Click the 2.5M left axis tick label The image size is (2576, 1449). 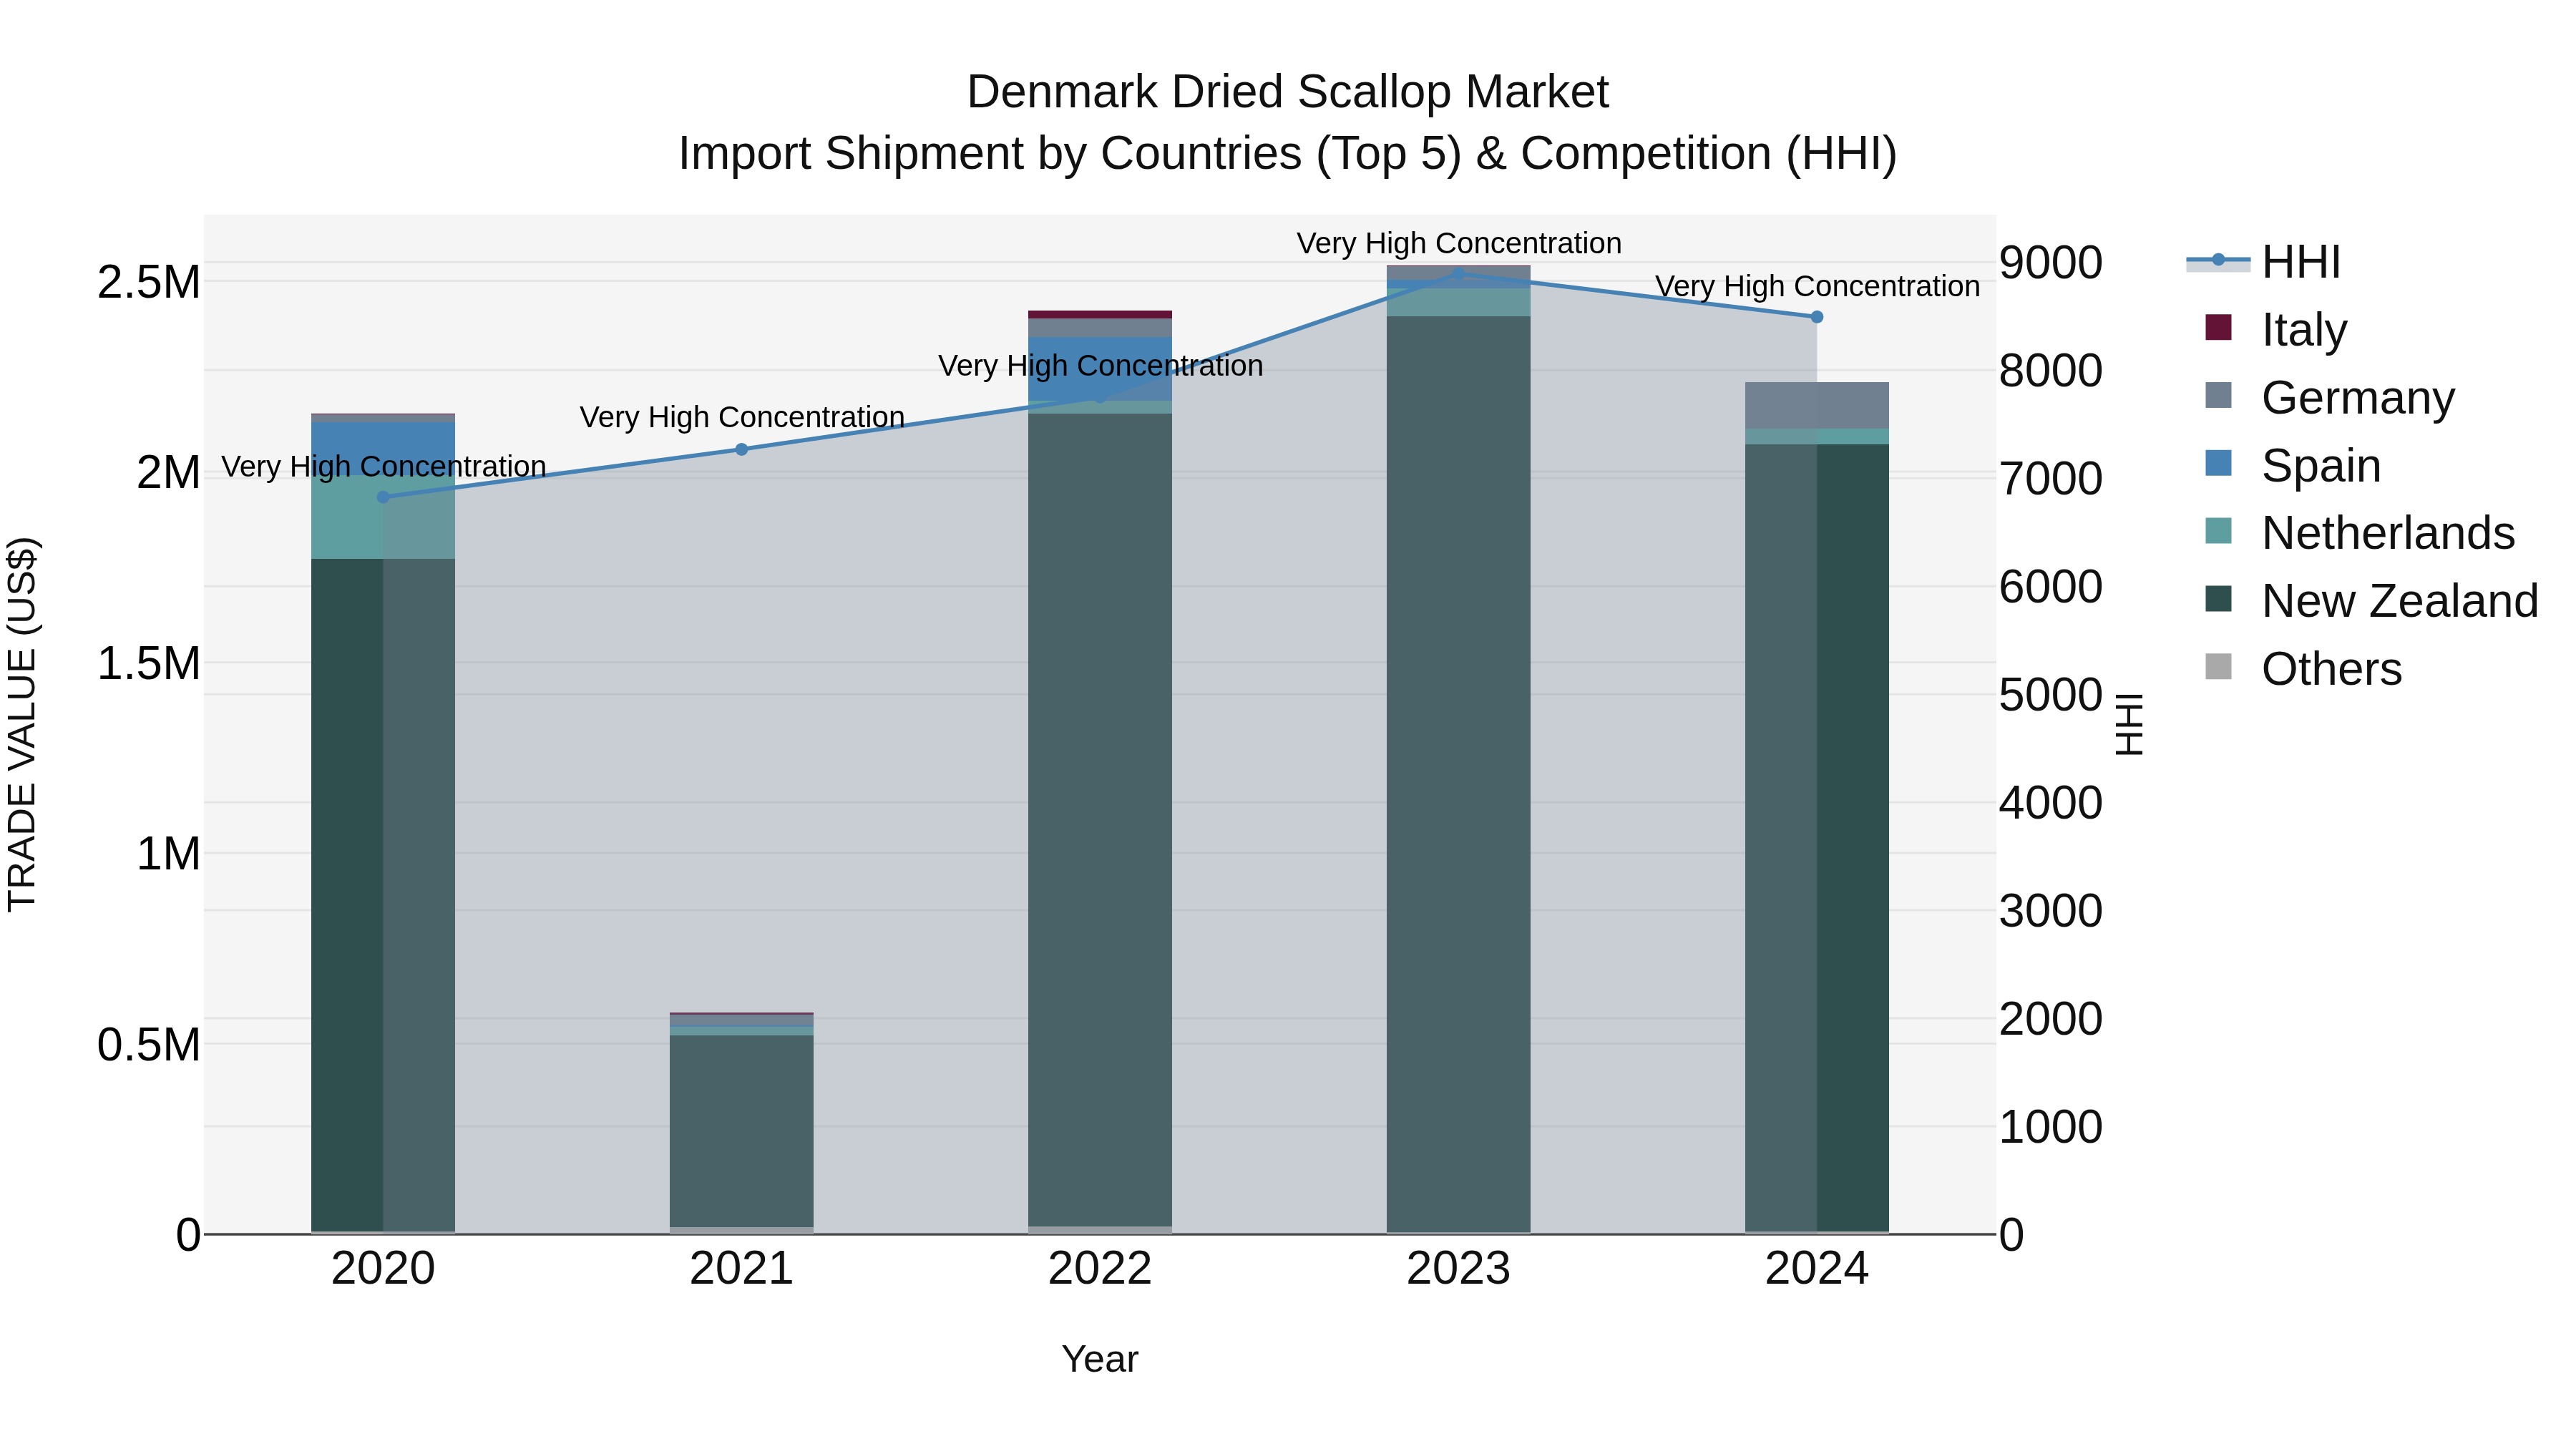pyautogui.click(x=149, y=283)
